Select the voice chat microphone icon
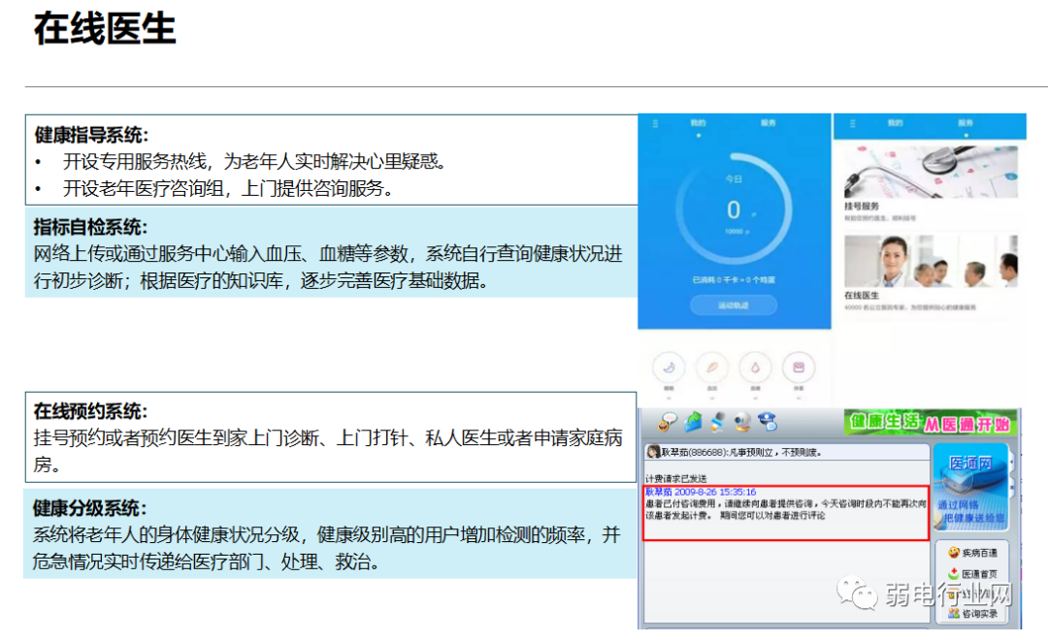 coord(718,424)
